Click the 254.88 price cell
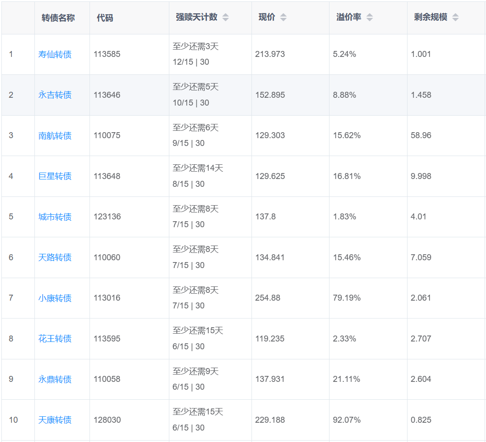Screen dimensions: 486x442 pos(268,298)
